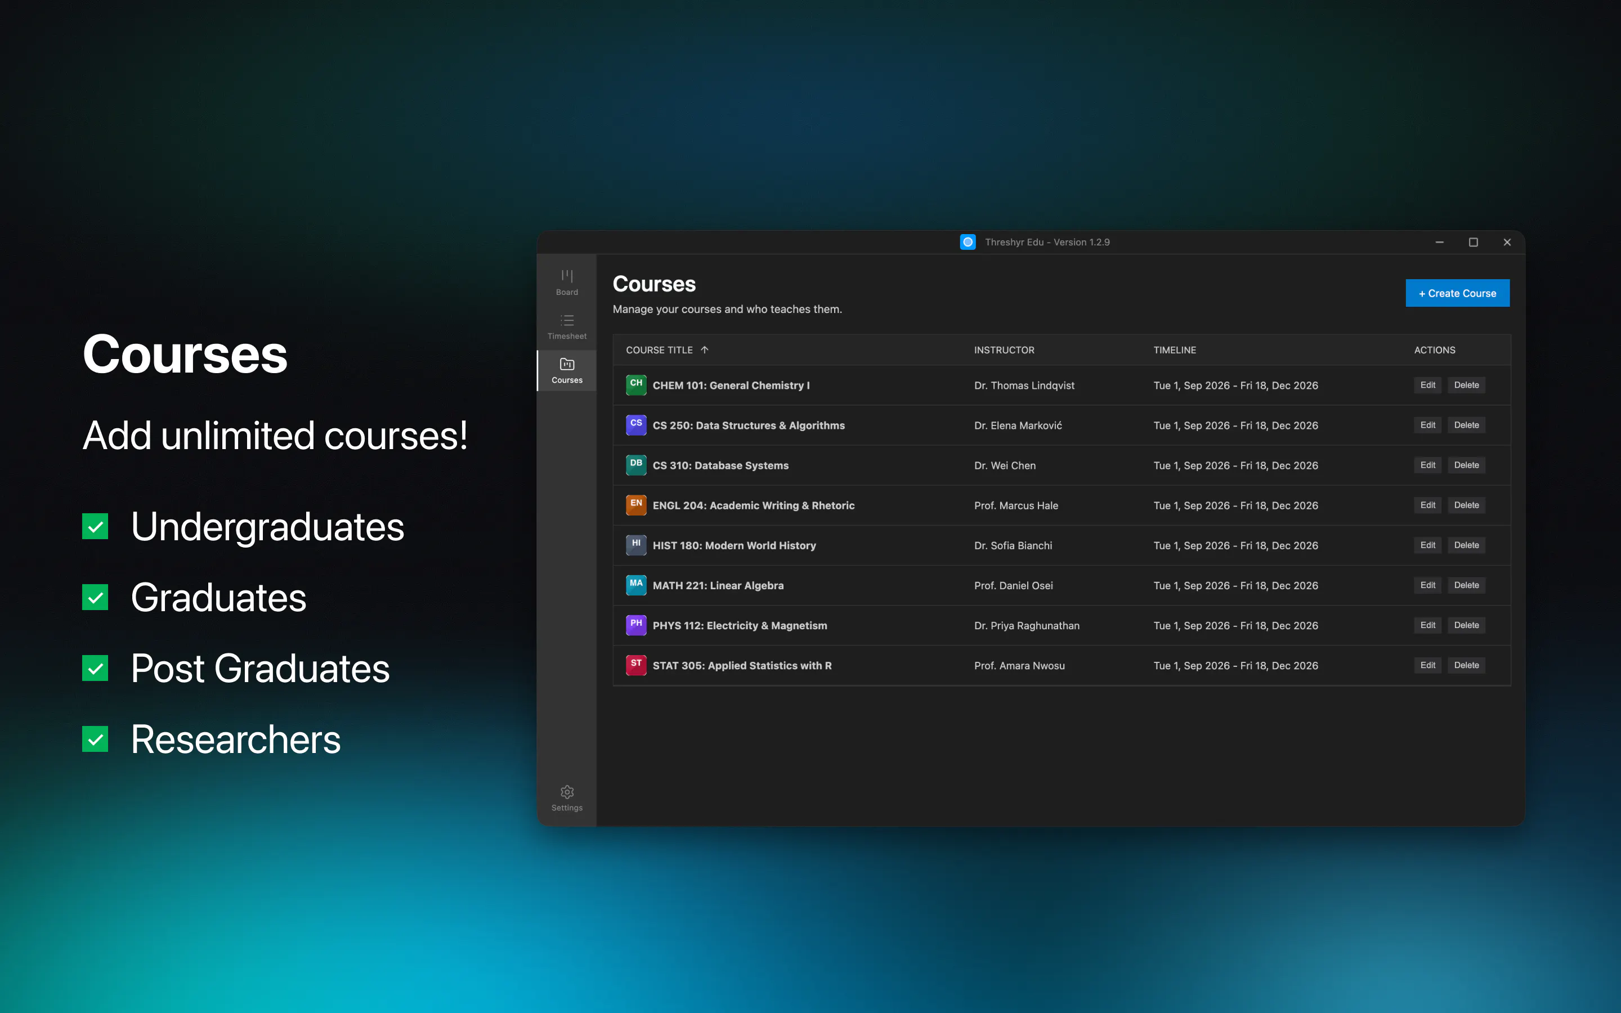Click the Prof. Marcus Hale instructor cell

[x=1015, y=505]
